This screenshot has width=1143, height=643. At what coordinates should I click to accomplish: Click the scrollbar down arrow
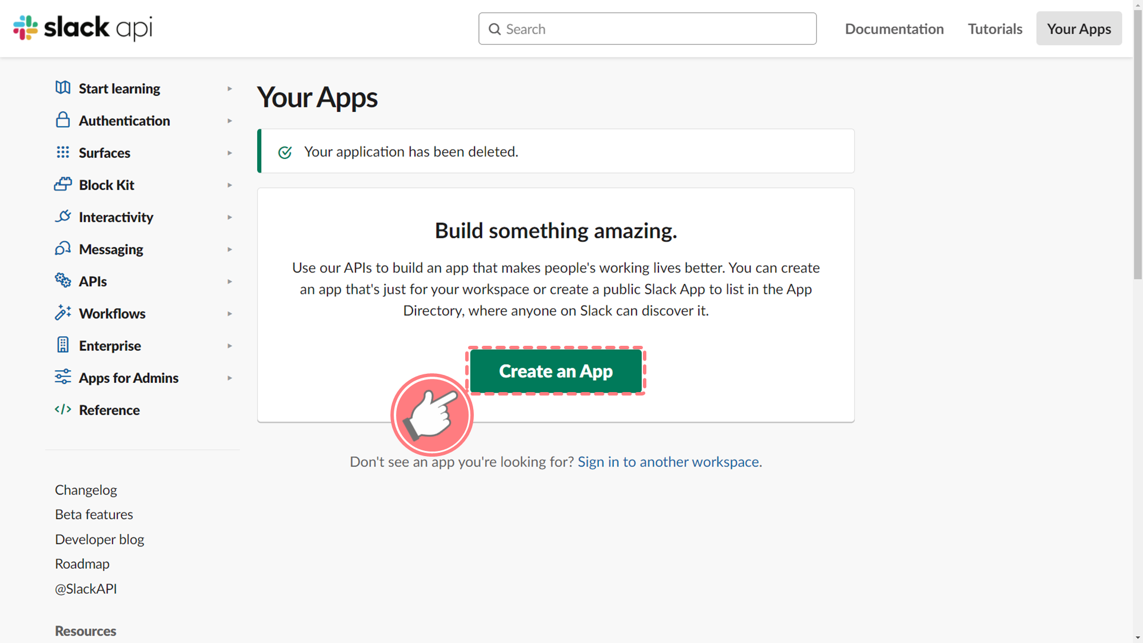point(1138,637)
